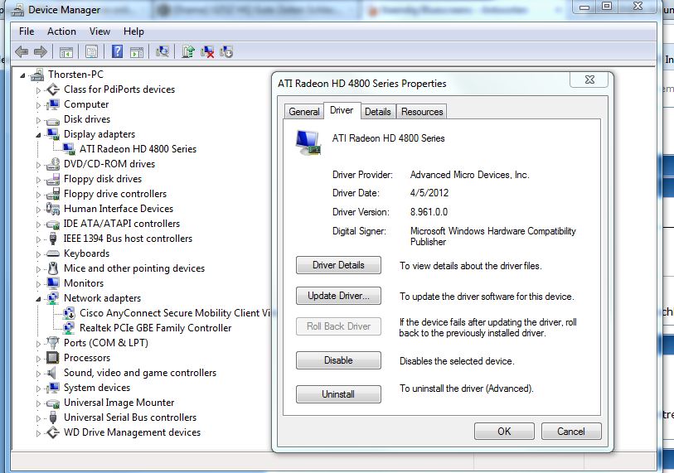Close the ATI Radeon Properties dialog

coord(589,80)
